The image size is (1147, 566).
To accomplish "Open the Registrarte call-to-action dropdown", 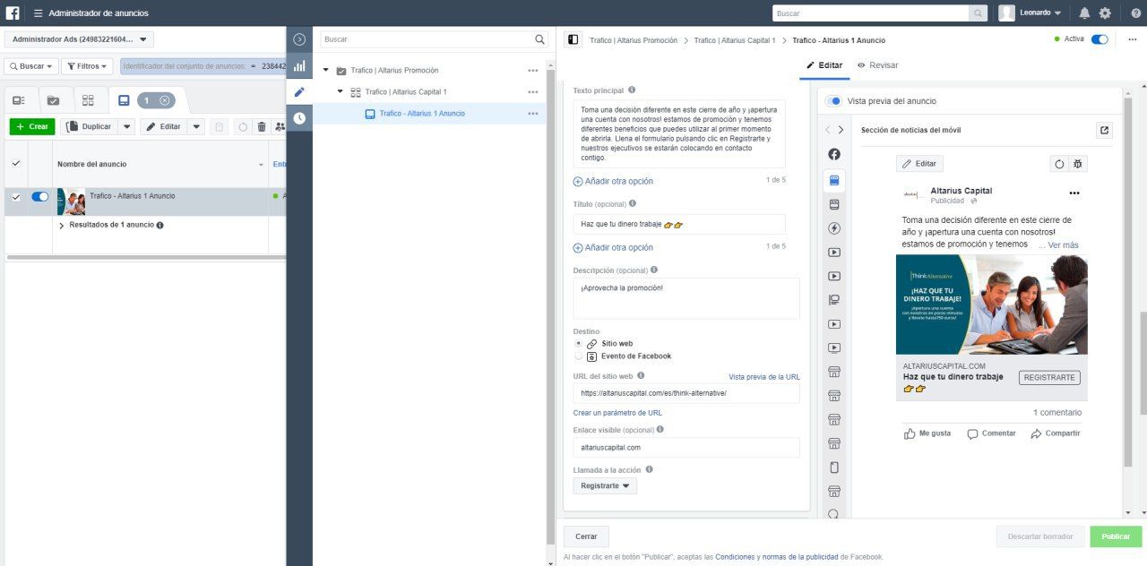I will click(x=605, y=485).
